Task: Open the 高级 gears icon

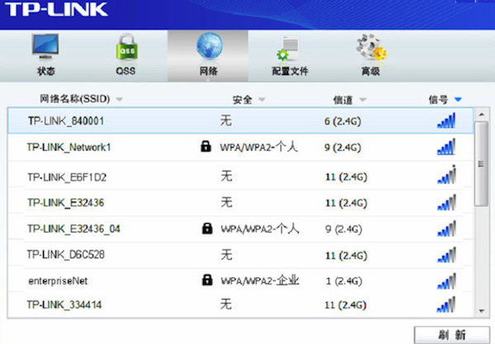Action: pyautogui.click(x=371, y=47)
